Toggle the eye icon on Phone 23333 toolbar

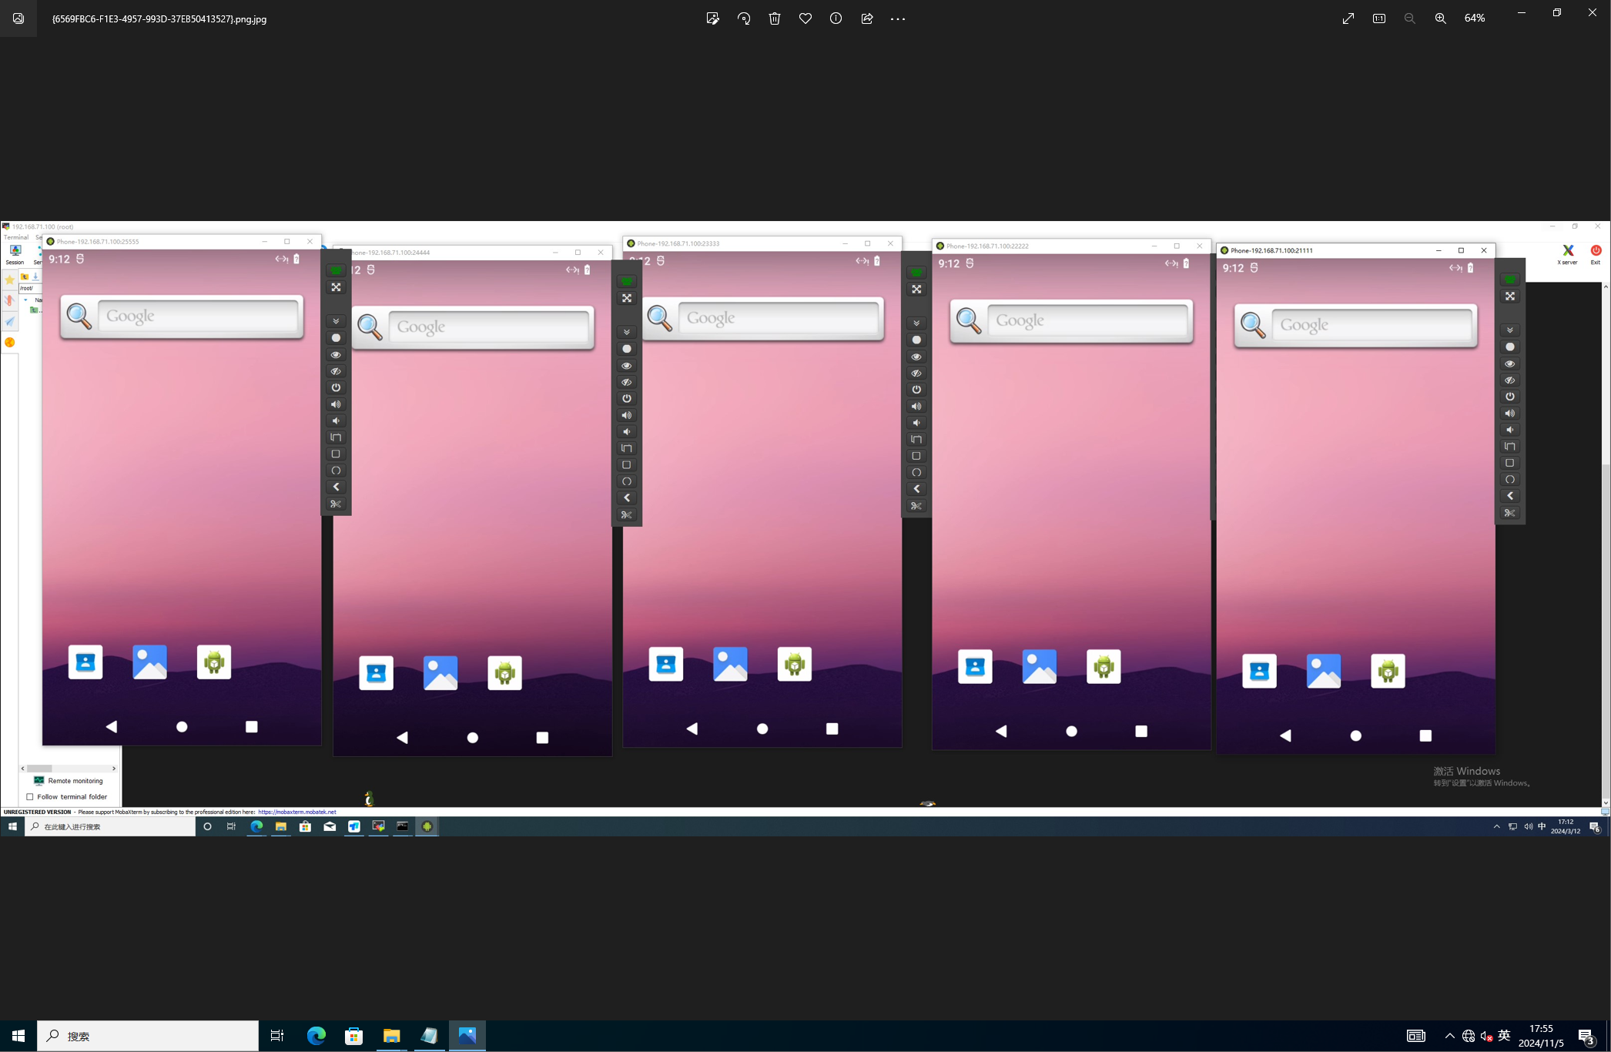[x=916, y=357]
